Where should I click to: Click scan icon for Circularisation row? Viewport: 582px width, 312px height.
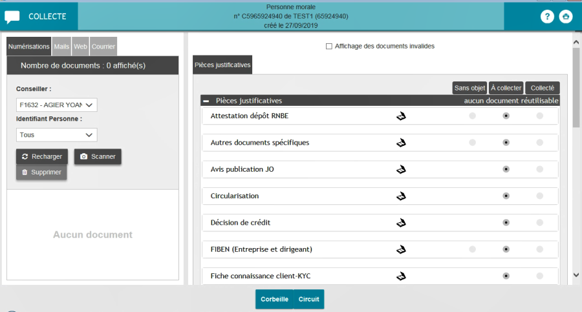[401, 196]
